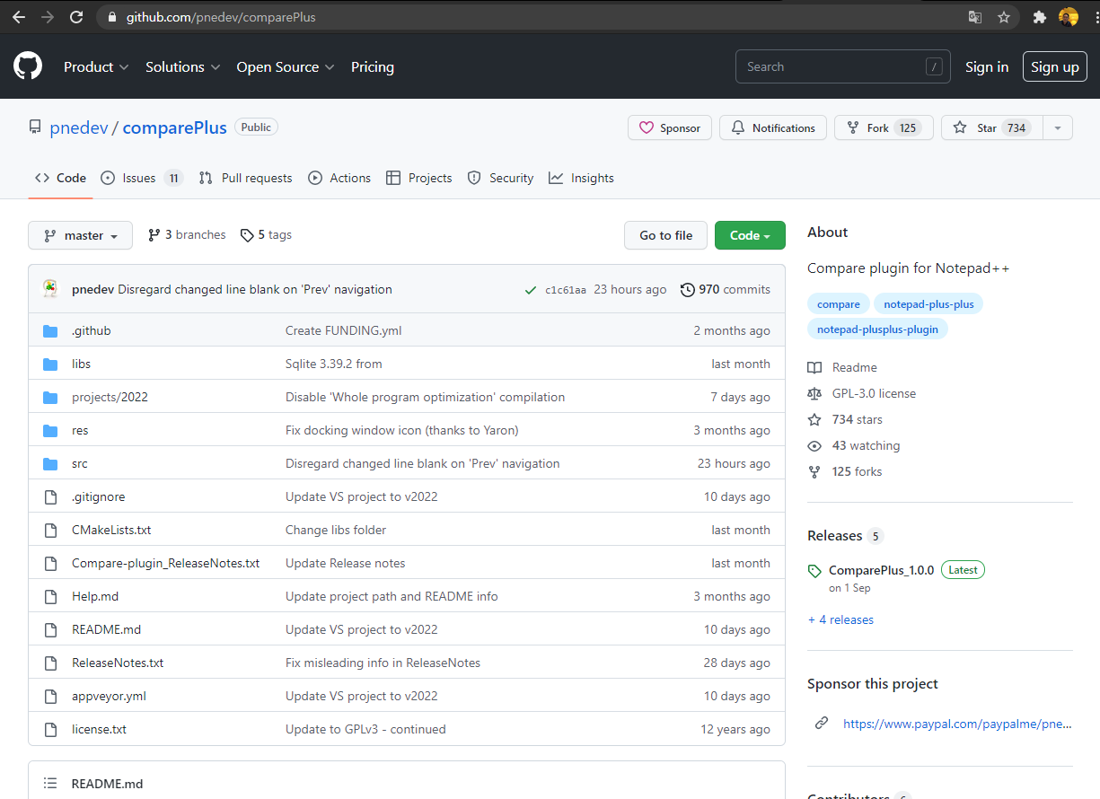Click the browser address bar URL
This screenshot has width=1100, height=799.
tap(221, 17)
